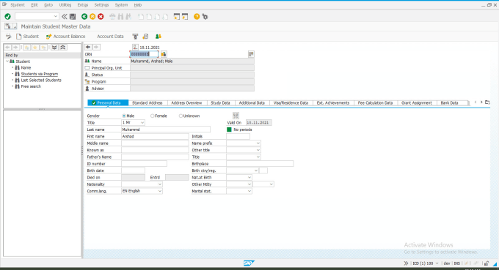
Task: Select the Male gender radio button
Action: pos(124,116)
